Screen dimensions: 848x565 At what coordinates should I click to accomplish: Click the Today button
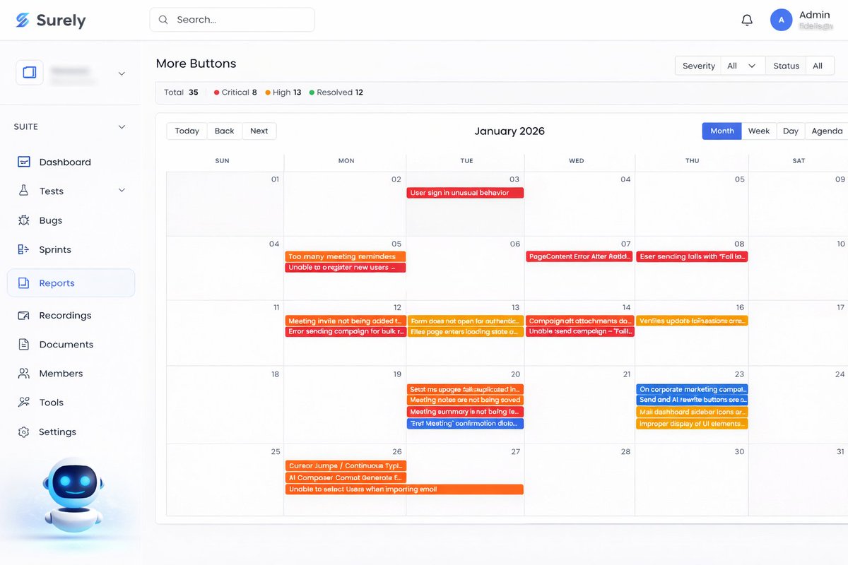187,131
